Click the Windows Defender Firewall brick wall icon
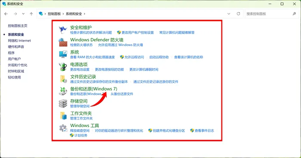301x158 pixels. coord(63,42)
